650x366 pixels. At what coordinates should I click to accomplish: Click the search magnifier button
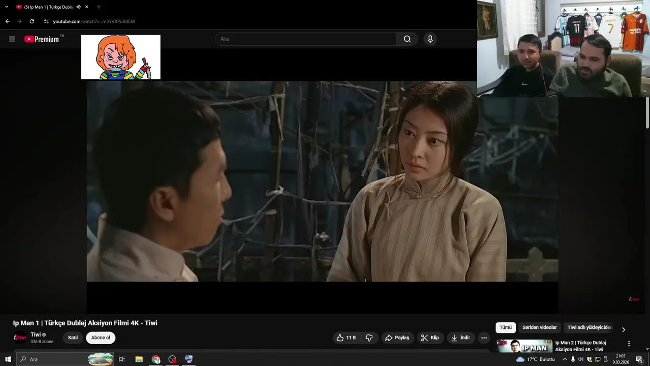click(407, 39)
